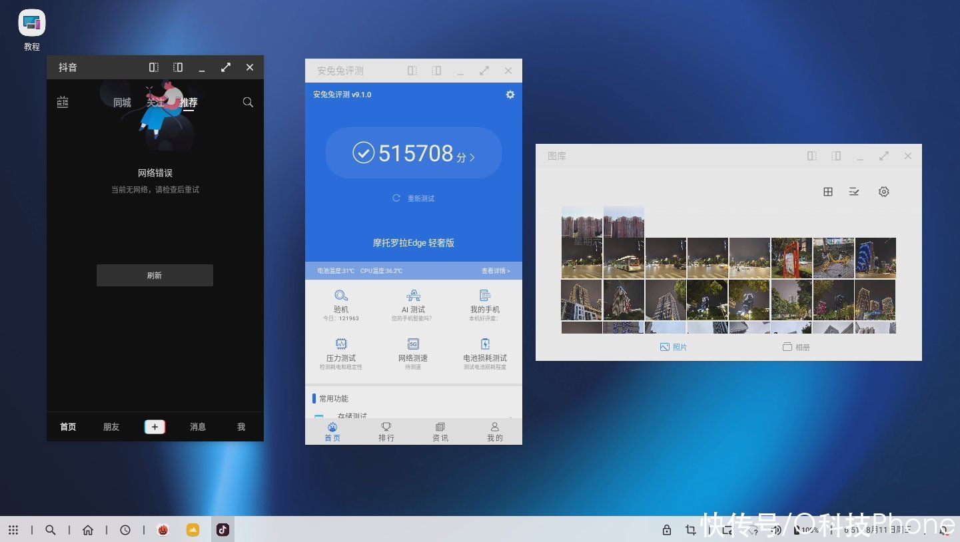The image size is (960, 542).
Task: Switch to 照片 tab in Gallery
Action: click(674, 347)
